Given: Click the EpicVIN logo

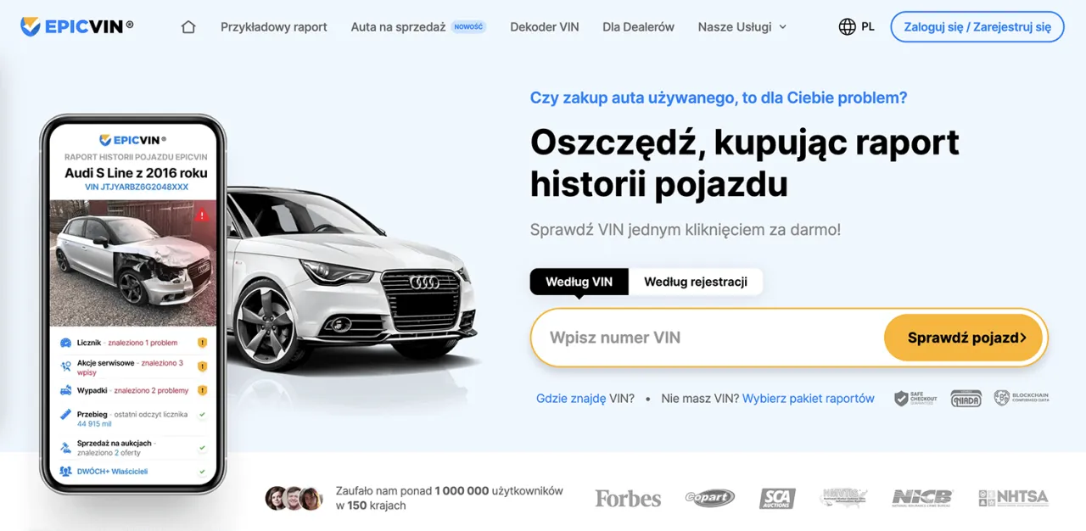Looking at the screenshot, I should pos(77,26).
